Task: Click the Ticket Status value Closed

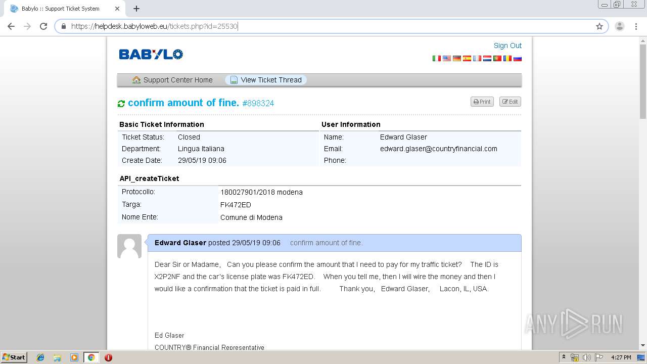Action: 189,137
